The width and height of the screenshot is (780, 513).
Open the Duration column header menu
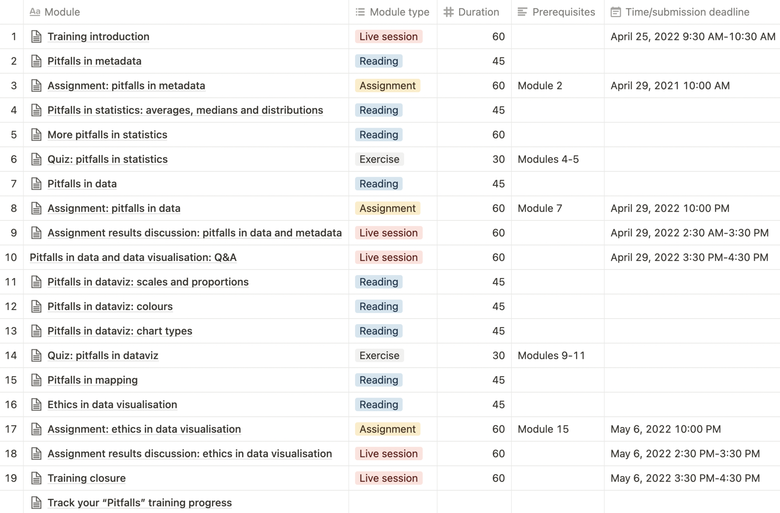click(478, 12)
